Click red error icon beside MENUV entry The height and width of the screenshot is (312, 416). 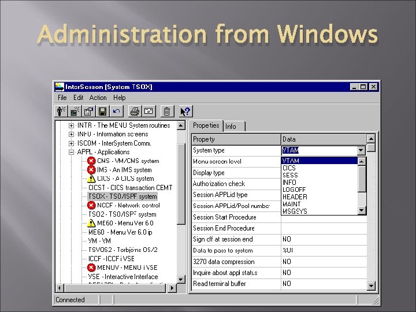coord(91,268)
